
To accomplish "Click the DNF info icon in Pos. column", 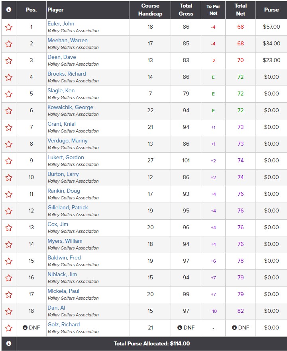I will point(25,328).
